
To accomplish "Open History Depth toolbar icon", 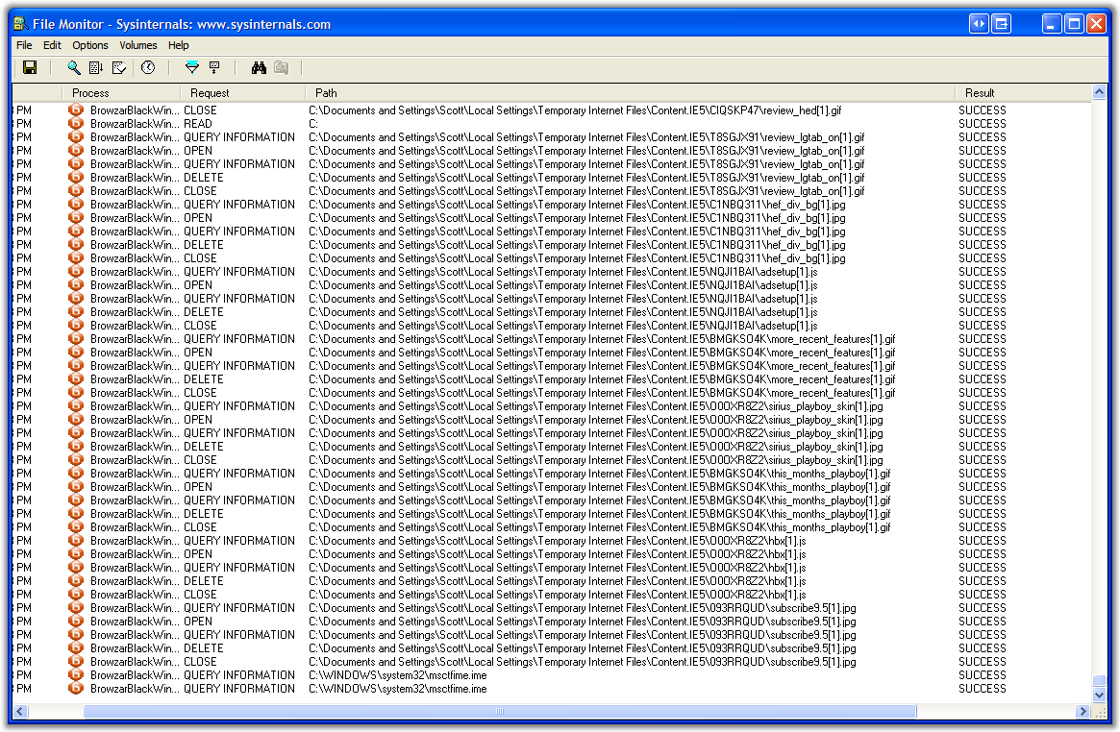I will point(214,68).
